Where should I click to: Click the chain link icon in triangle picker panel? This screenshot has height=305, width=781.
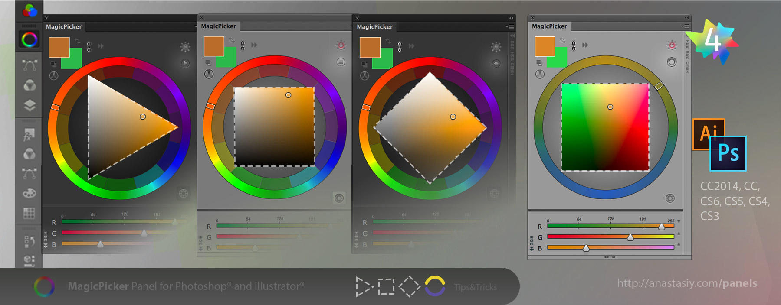[89, 46]
